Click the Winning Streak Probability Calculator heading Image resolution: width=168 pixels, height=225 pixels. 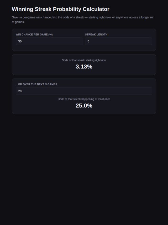pyautogui.click(x=60, y=9)
